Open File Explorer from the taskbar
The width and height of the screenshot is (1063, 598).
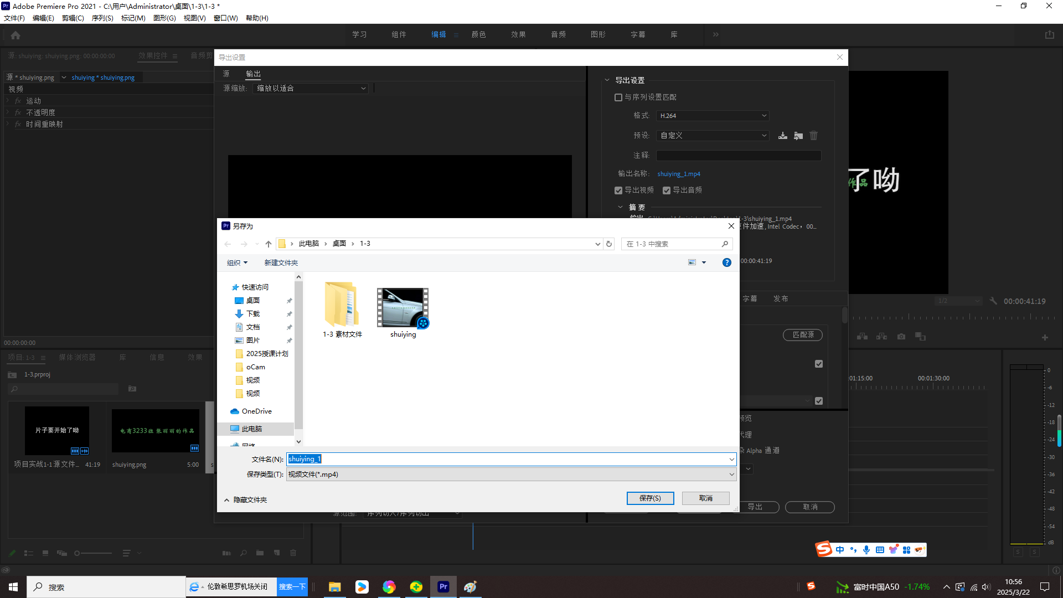[334, 587]
